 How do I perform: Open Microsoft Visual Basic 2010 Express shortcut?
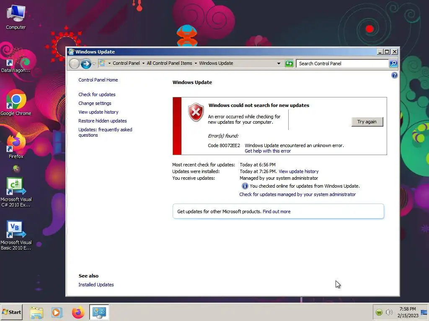coord(16,235)
